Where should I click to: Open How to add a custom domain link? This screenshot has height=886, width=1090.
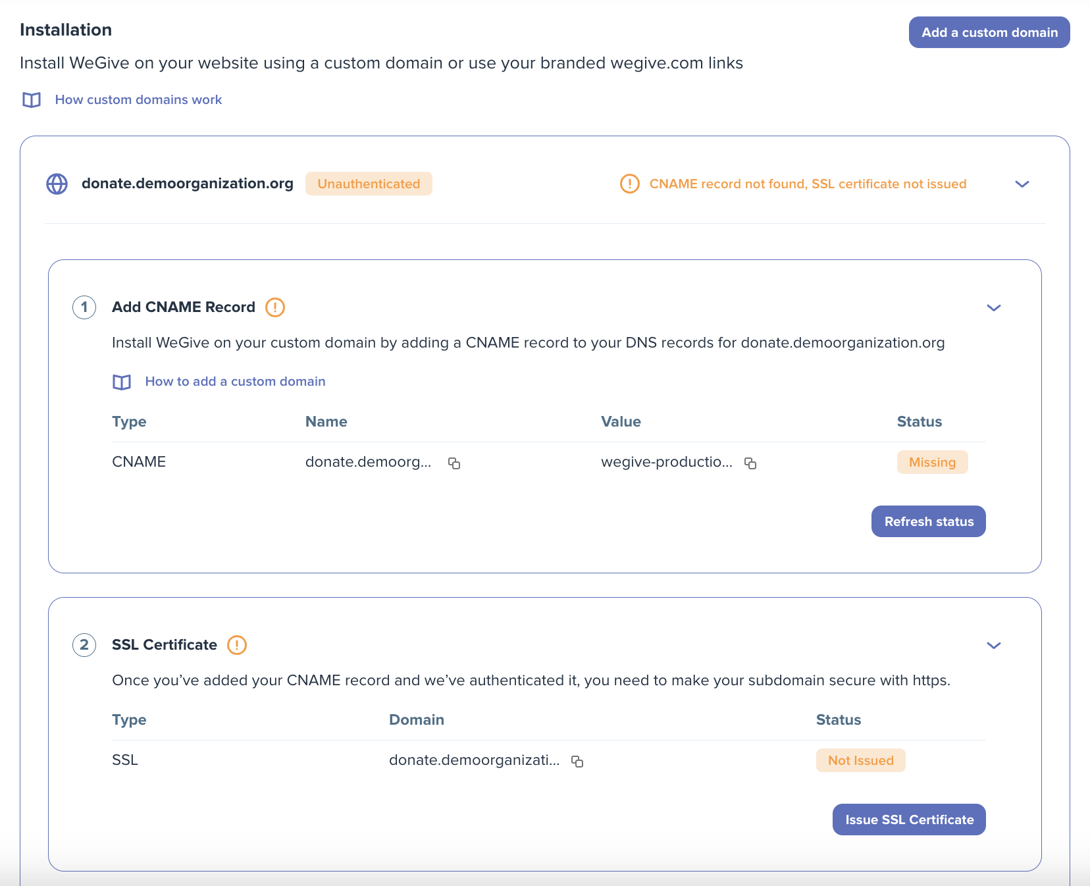coord(235,381)
